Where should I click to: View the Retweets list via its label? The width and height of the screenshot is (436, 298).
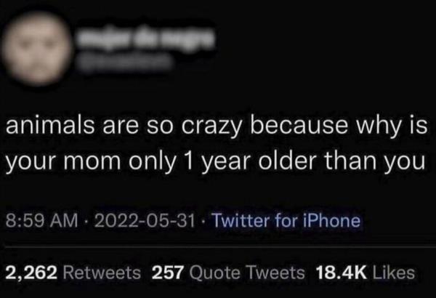(x=100, y=273)
